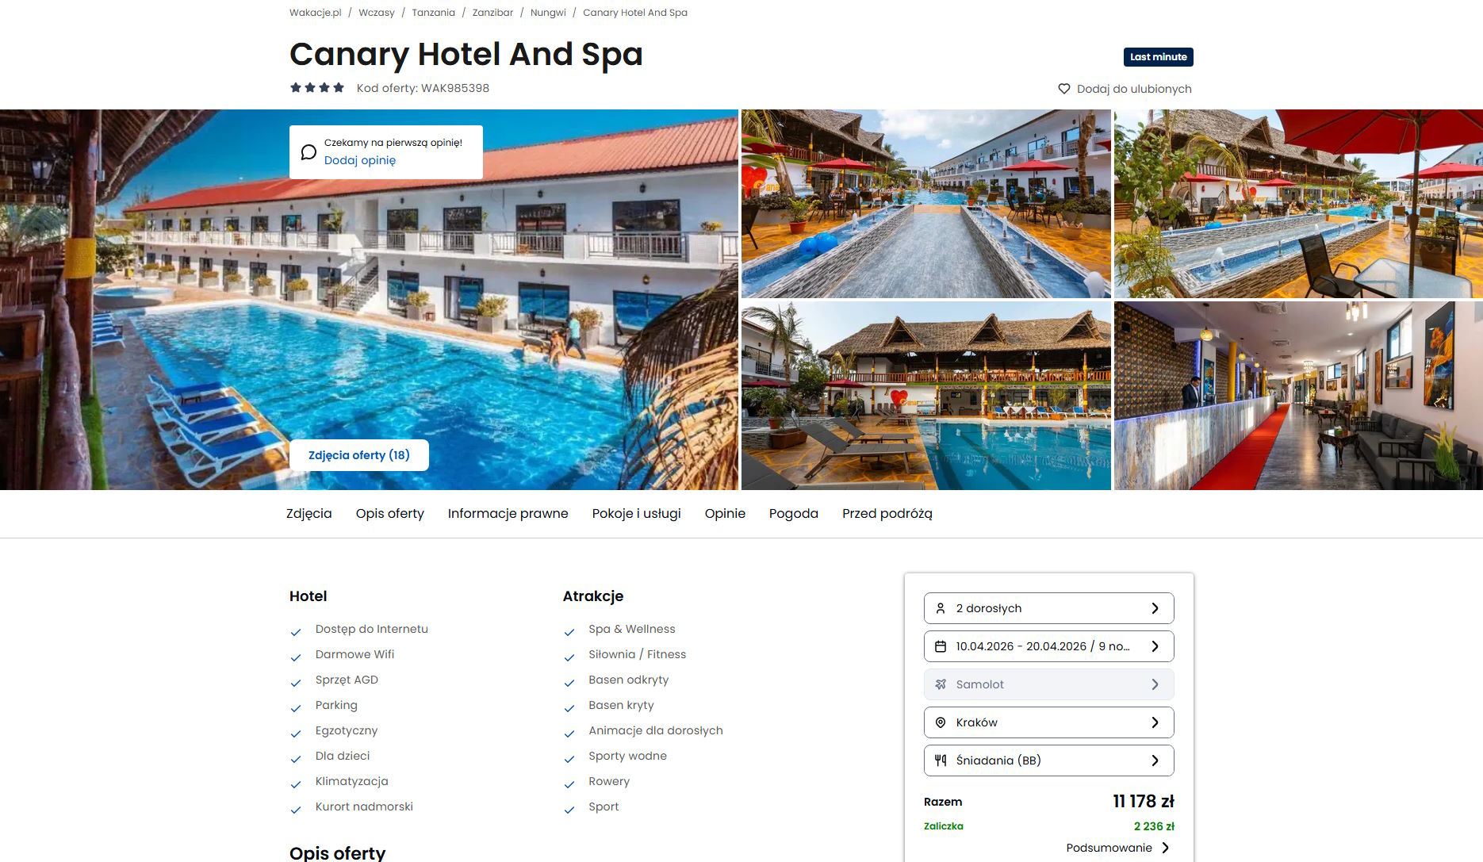The height and width of the screenshot is (862, 1483).
Task: Click the Dodaj opinię link
Action: (x=360, y=160)
